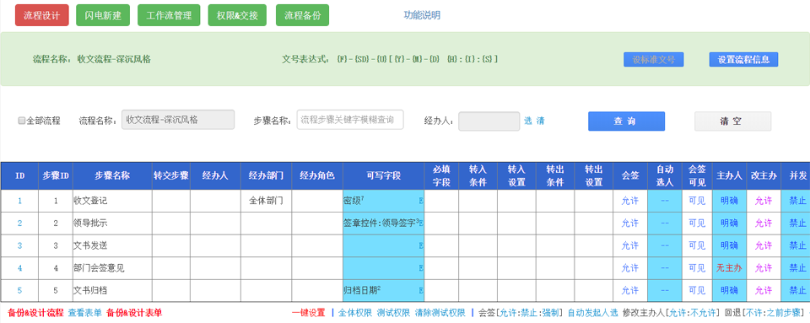Click the 设标准文号 button
Viewport: 810px width, 323px height.
(x=653, y=59)
